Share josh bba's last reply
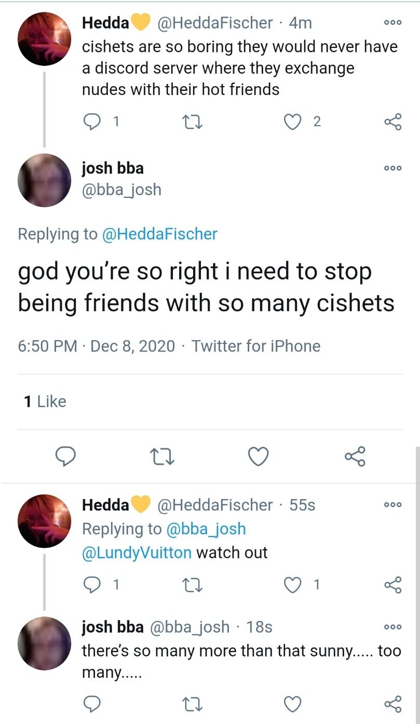Viewport: 420px width, 724px height. [392, 704]
